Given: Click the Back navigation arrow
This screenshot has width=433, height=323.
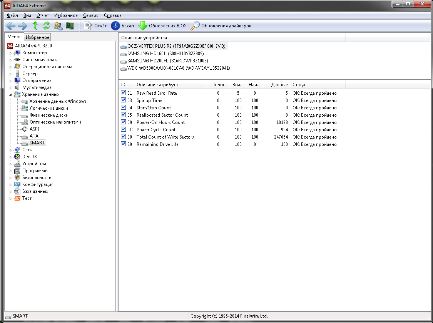Looking at the screenshot, I should [x=11, y=26].
